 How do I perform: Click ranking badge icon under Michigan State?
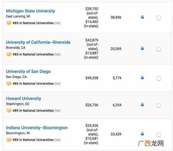click(x=9, y=23)
